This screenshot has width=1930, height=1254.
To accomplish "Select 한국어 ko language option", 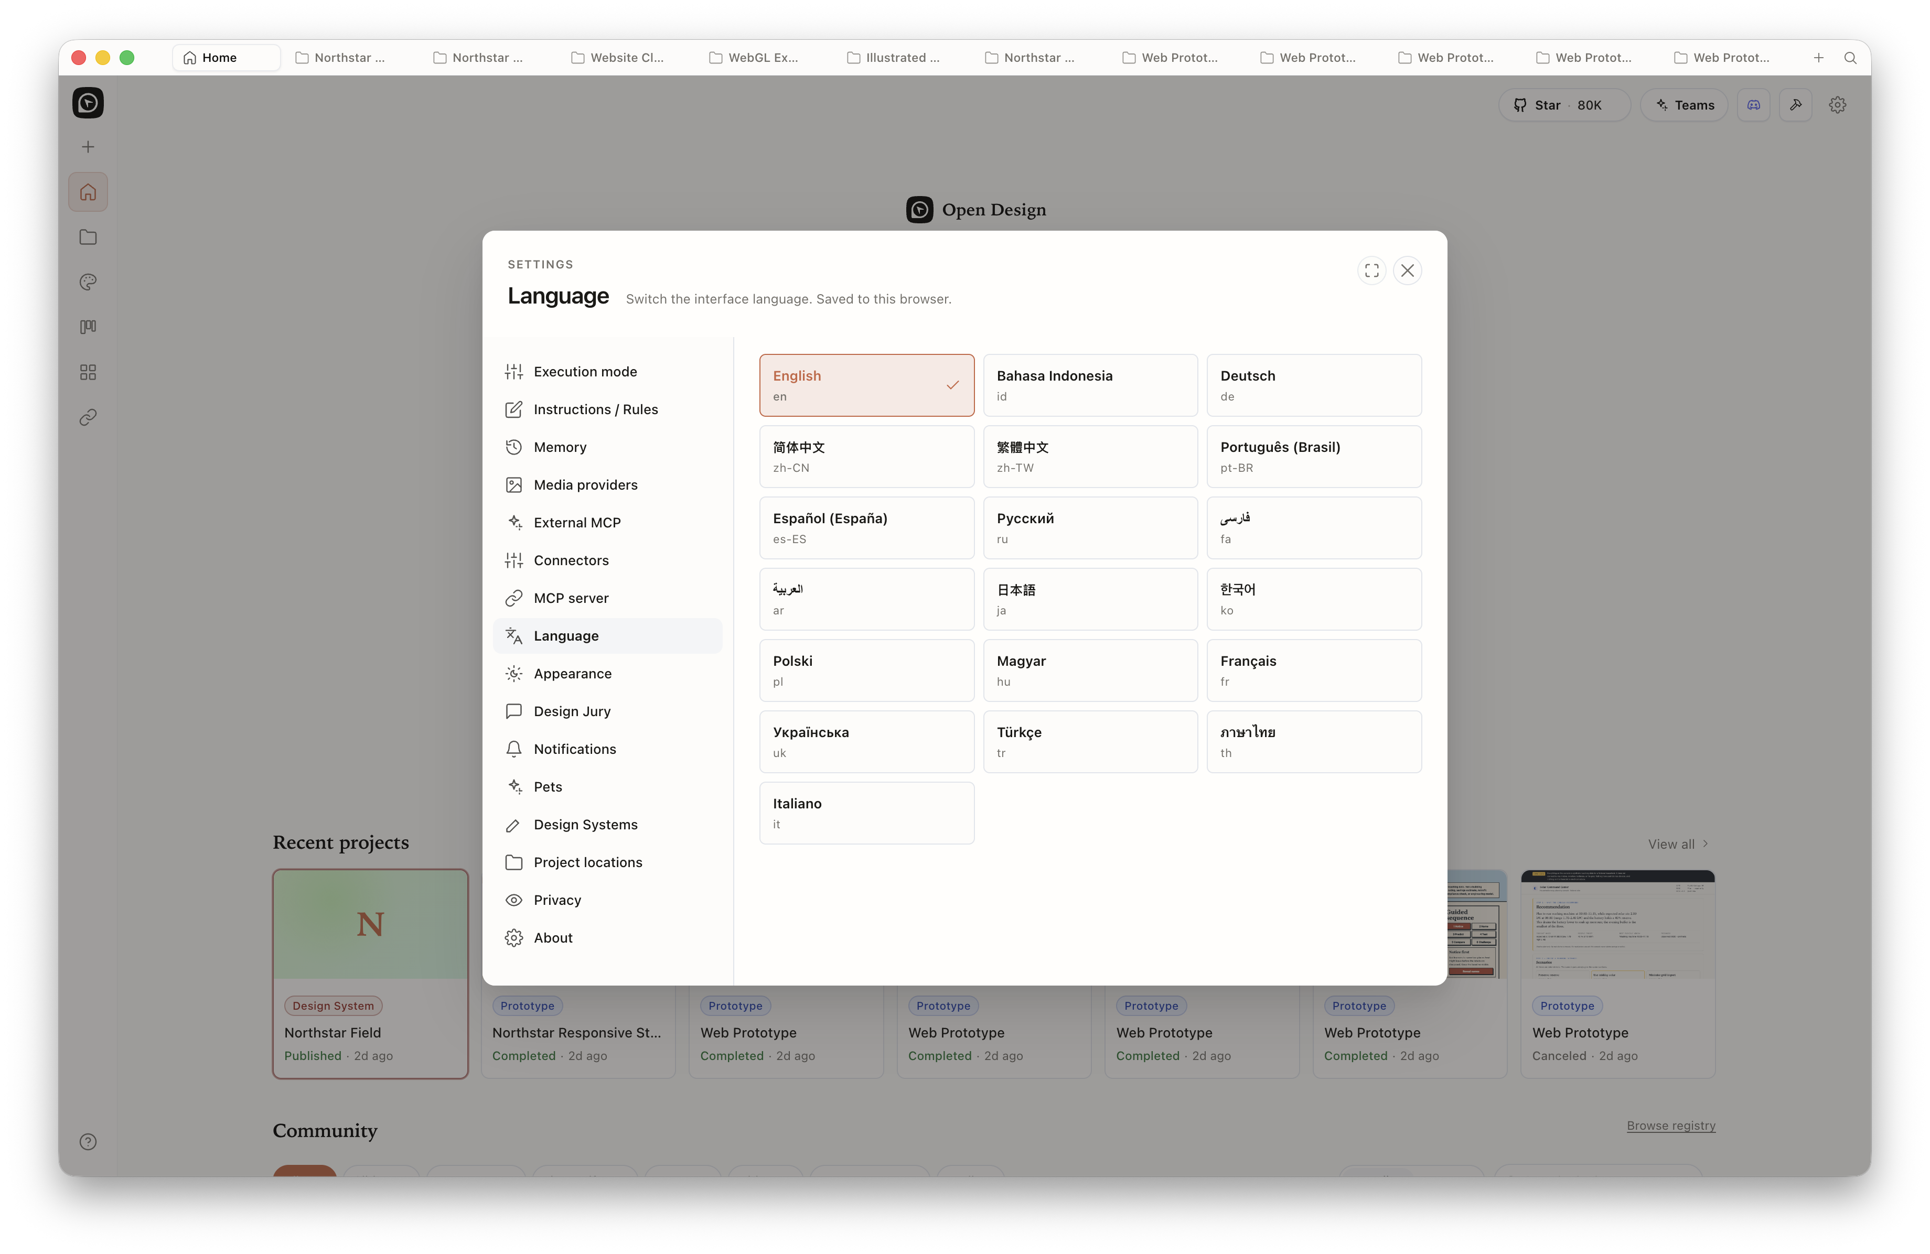I will 1314,599.
